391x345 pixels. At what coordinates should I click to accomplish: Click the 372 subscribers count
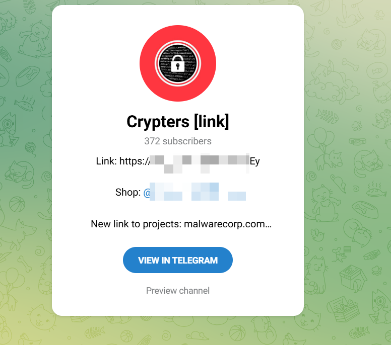(178, 141)
